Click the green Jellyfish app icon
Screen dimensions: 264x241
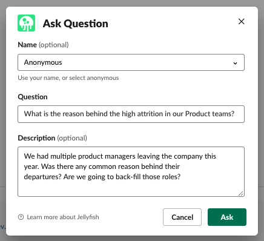click(x=26, y=23)
